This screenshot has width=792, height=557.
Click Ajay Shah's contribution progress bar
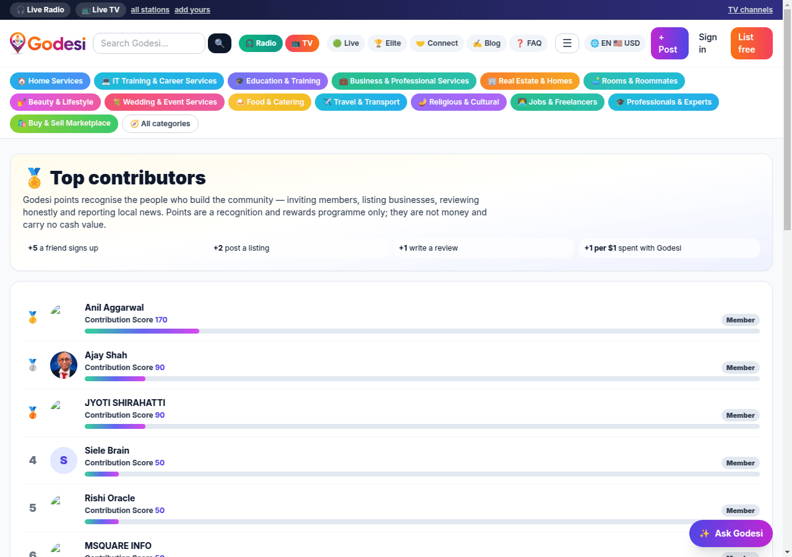tap(422, 379)
